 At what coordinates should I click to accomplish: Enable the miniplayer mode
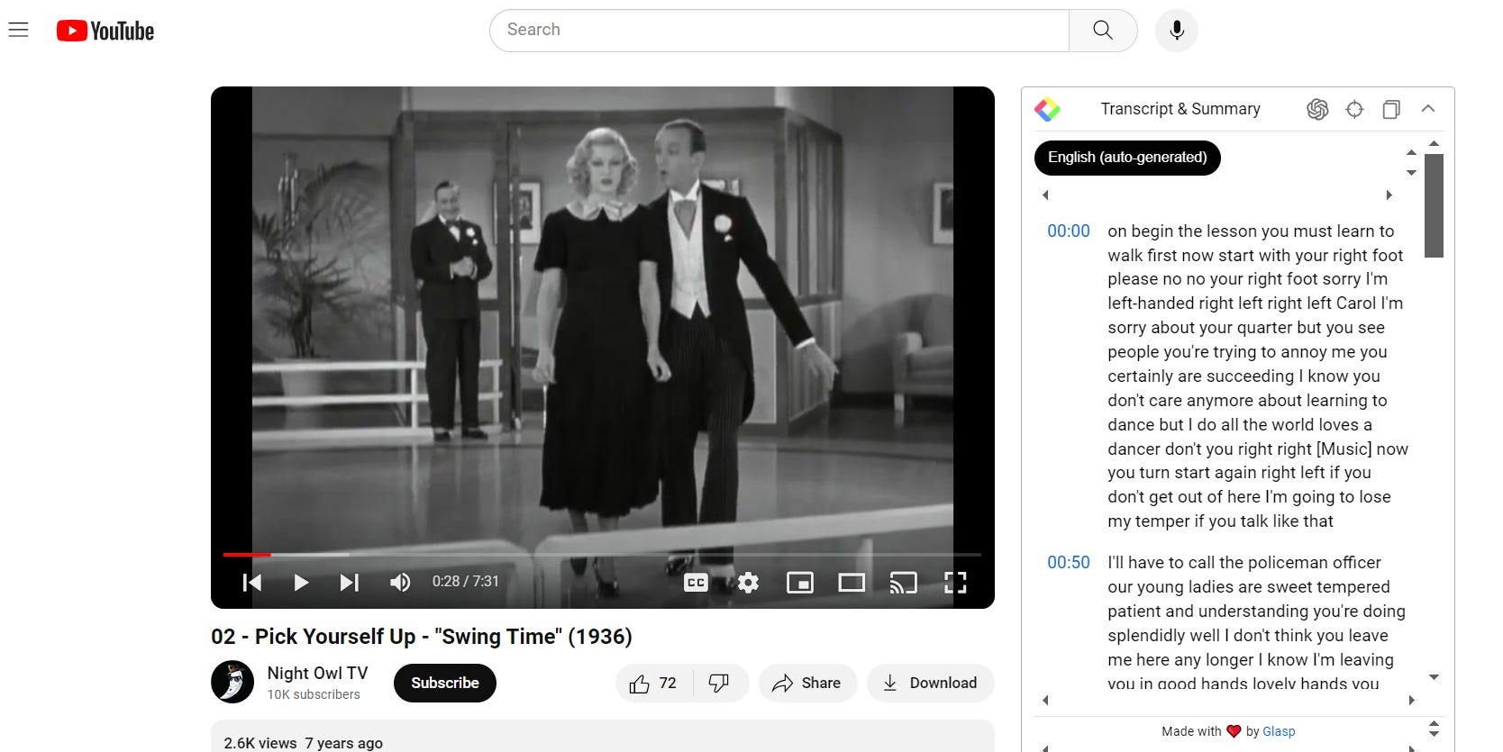800,583
